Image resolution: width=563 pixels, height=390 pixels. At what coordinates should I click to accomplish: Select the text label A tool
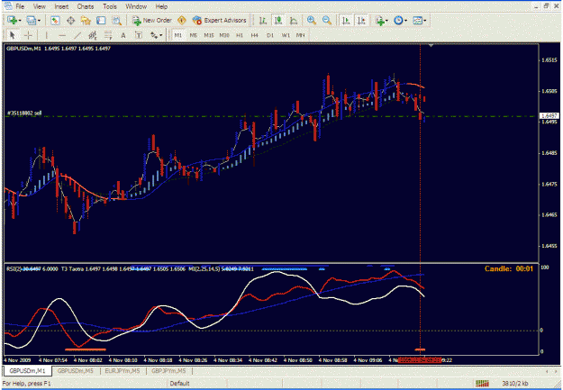pos(123,35)
